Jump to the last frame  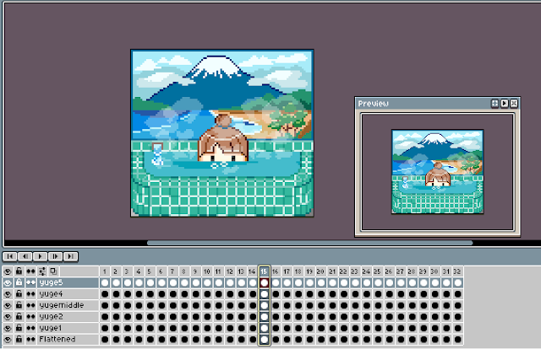pos(71,255)
